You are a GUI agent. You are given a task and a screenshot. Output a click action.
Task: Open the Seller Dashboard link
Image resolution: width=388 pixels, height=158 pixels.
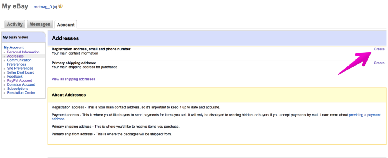(x=20, y=72)
